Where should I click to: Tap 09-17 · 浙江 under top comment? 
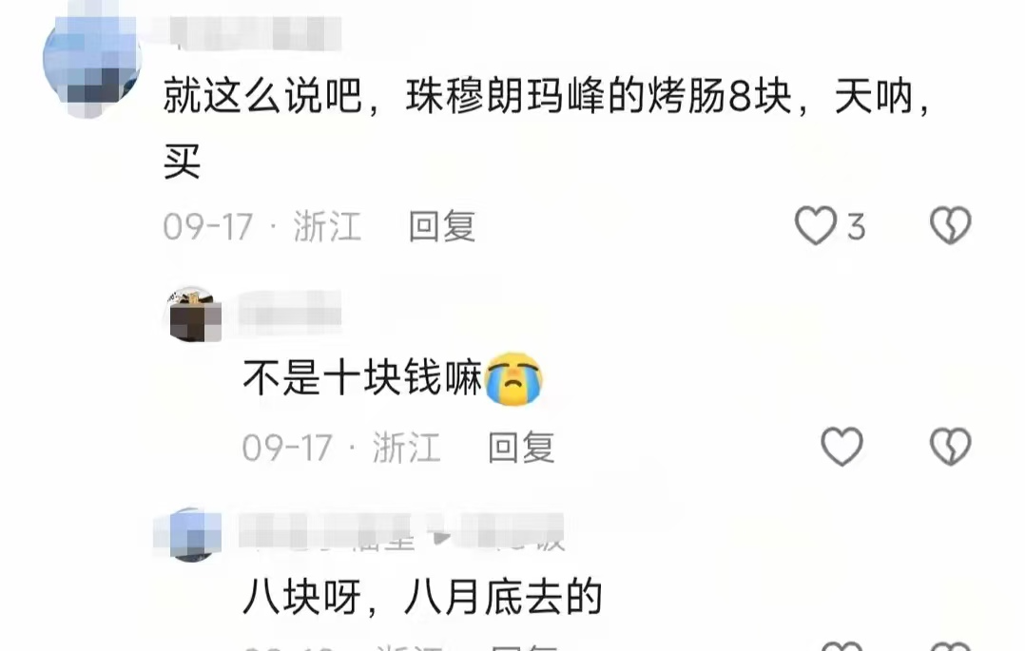pos(261,227)
